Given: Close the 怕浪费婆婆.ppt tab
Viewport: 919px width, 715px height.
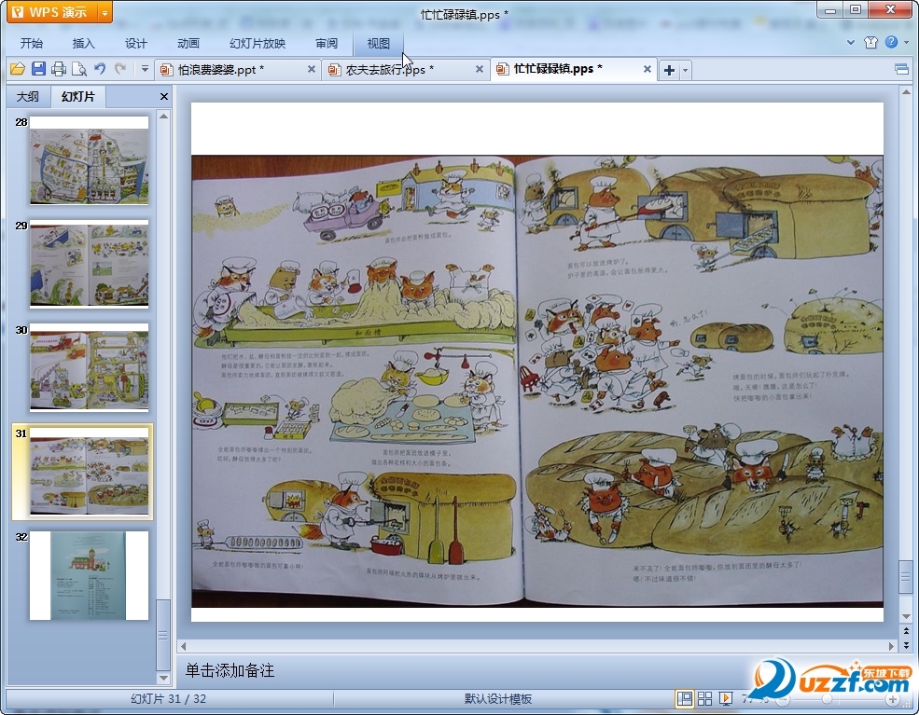Looking at the screenshot, I should 312,69.
